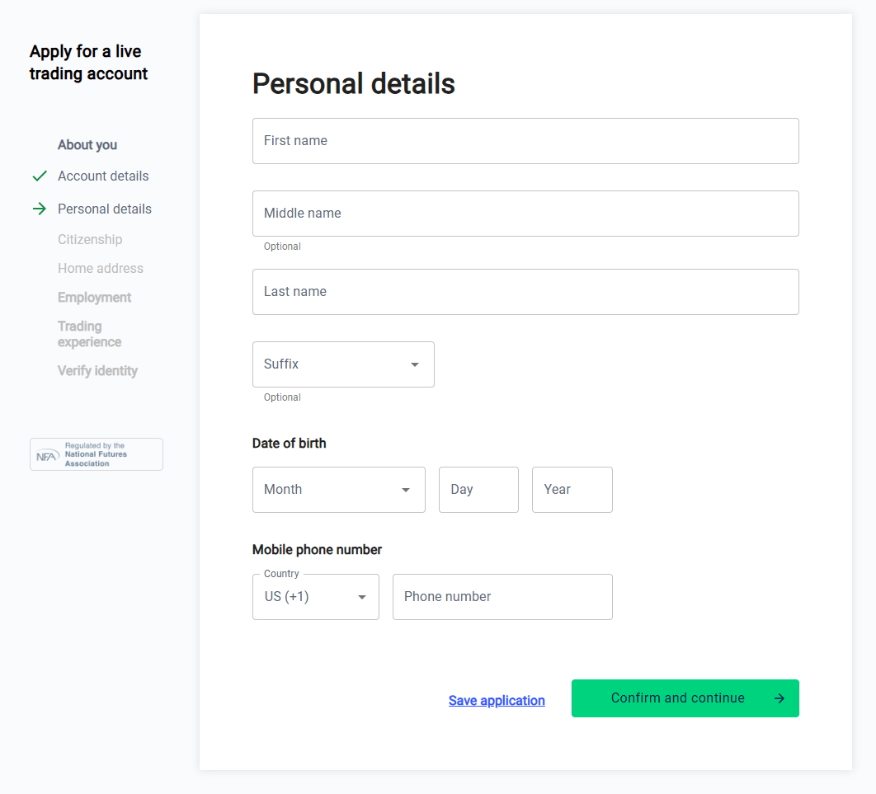The image size is (876, 794).
Task: Focus the First name field
Action: (x=525, y=141)
